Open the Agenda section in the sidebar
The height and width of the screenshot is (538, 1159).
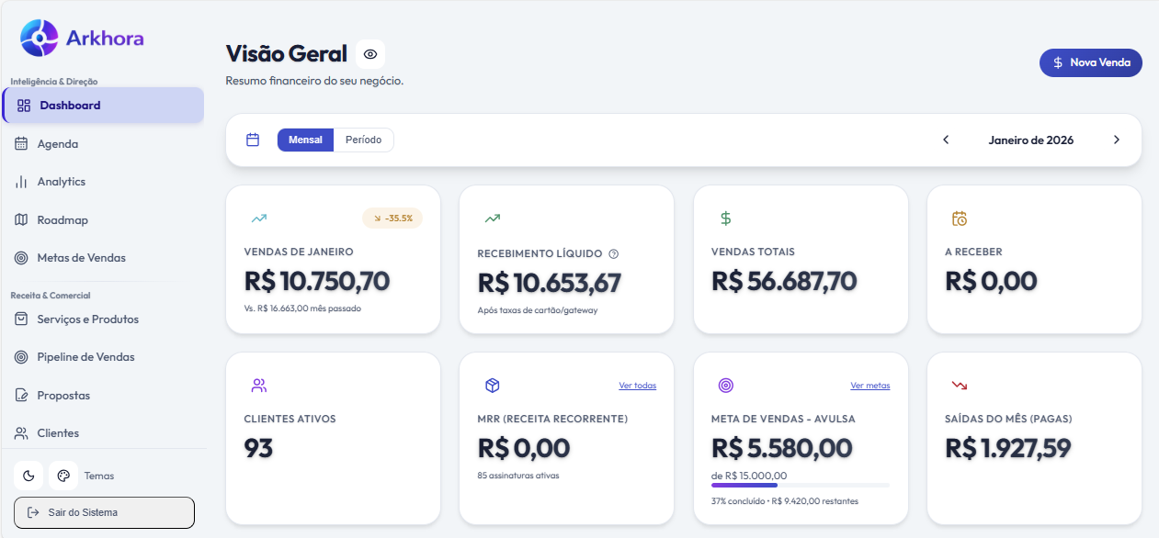pos(58,143)
